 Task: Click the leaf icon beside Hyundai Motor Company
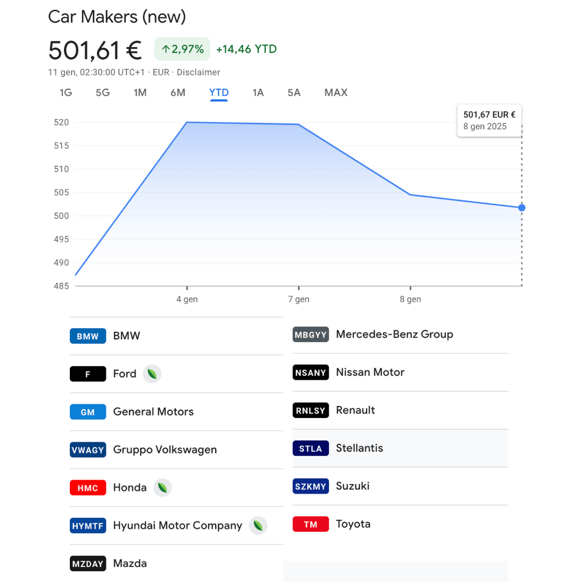pyautogui.click(x=258, y=525)
